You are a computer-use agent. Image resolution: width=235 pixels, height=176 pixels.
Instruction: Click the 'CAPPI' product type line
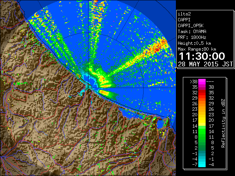tap(184, 20)
